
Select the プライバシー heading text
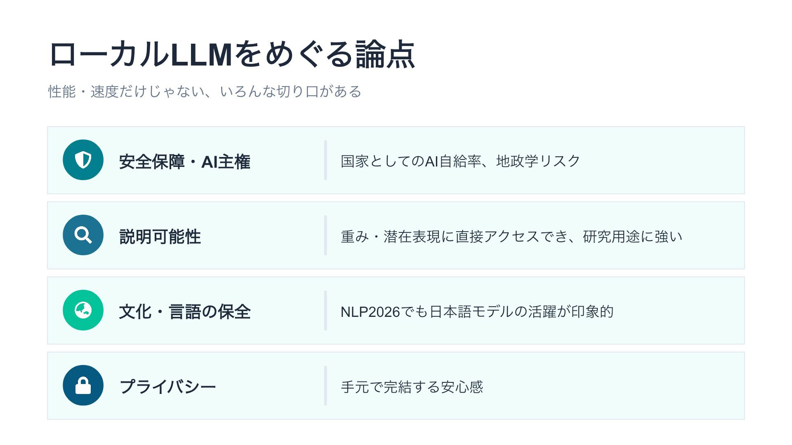click(x=167, y=387)
